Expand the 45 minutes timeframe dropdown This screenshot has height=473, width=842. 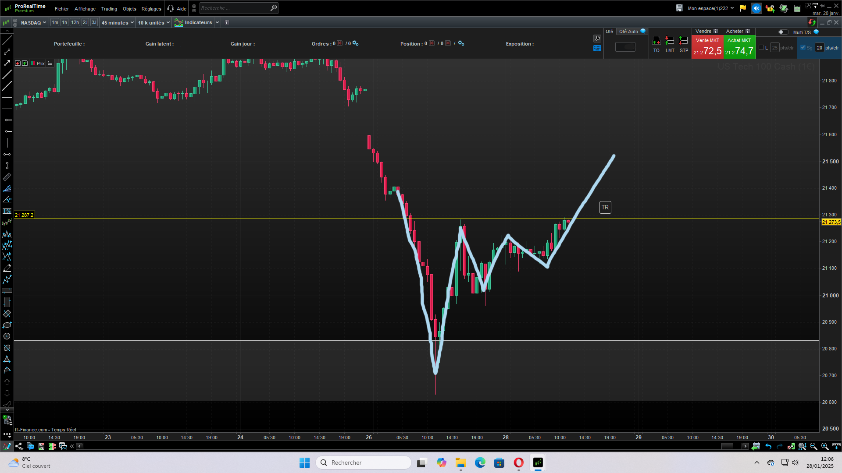[118, 23]
